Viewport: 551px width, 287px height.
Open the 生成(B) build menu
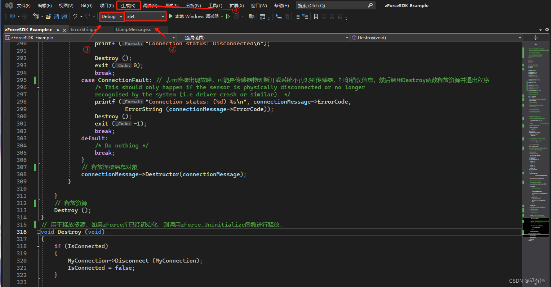coord(128,5)
